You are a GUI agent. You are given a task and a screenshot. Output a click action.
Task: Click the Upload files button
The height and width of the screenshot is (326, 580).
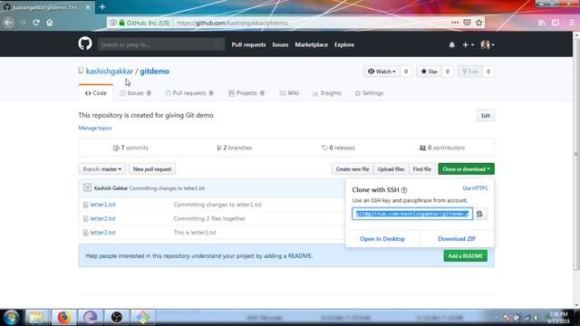coord(391,169)
